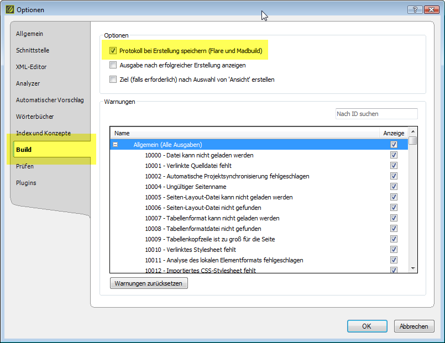Switch to the XML-Editor tab
445x343 pixels.
(x=32, y=67)
